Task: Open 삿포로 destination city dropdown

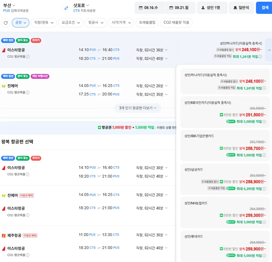Action: [x=81, y=5]
